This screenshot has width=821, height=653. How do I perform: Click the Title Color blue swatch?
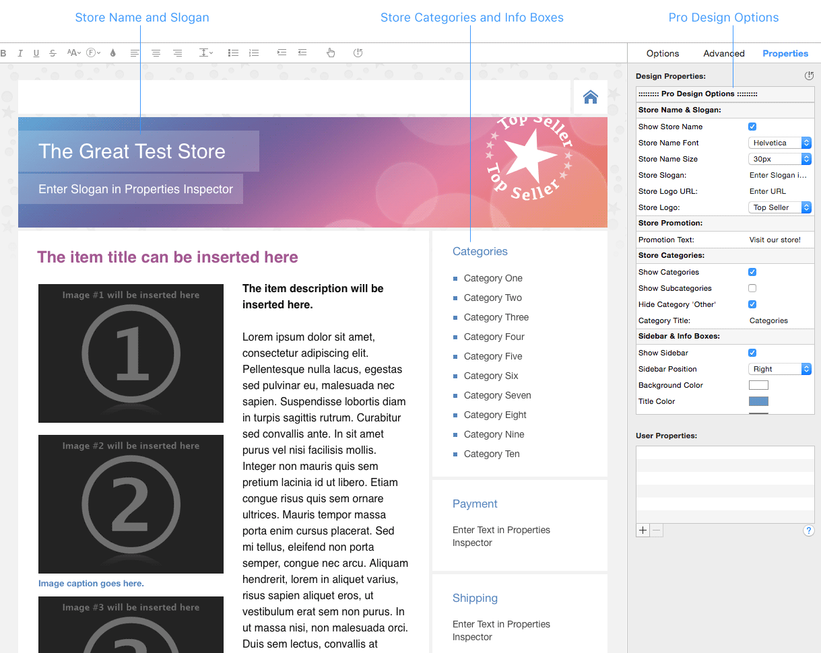point(758,401)
